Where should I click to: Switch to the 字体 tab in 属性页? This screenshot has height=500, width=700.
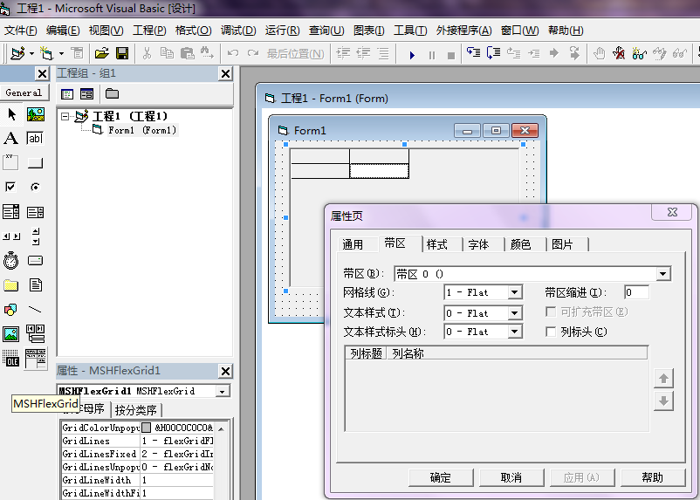(x=478, y=244)
